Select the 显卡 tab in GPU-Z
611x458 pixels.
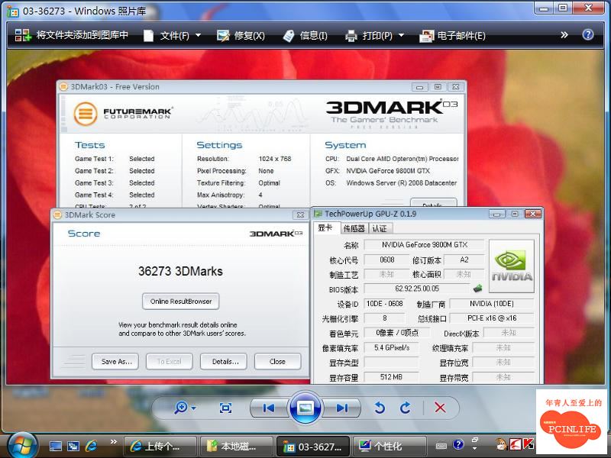click(x=326, y=227)
